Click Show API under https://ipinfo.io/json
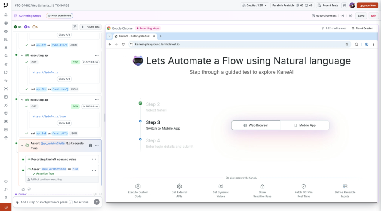Screen dimensions: 381x211 point(64,123)
